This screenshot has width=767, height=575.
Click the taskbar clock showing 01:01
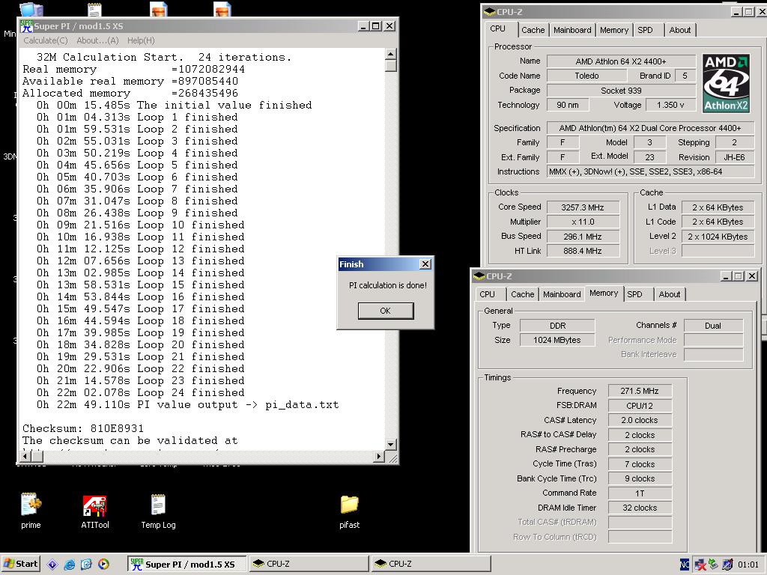tap(748, 565)
